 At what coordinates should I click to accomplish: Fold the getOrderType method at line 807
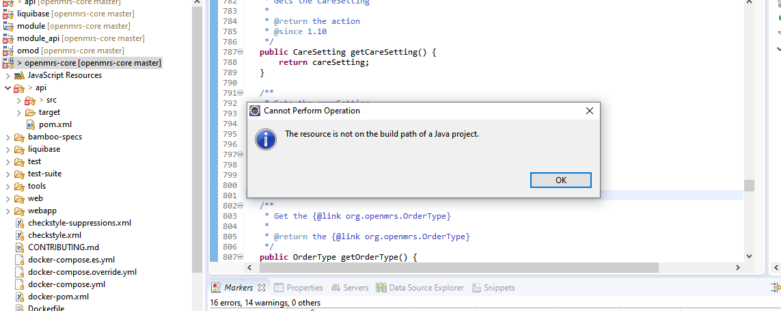pyautogui.click(x=241, y=257)
